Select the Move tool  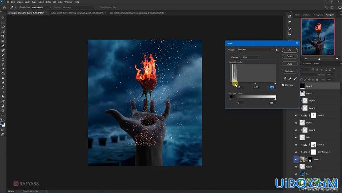click(x=3, y=18)
